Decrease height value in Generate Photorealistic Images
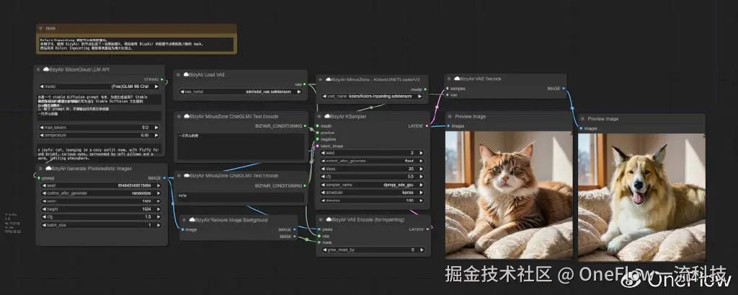738x295 pixels. (43, 209)
